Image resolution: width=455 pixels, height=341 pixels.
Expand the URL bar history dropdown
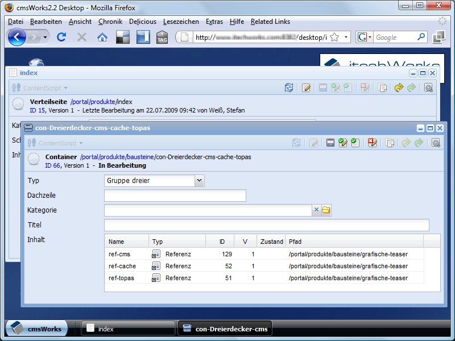346,37
